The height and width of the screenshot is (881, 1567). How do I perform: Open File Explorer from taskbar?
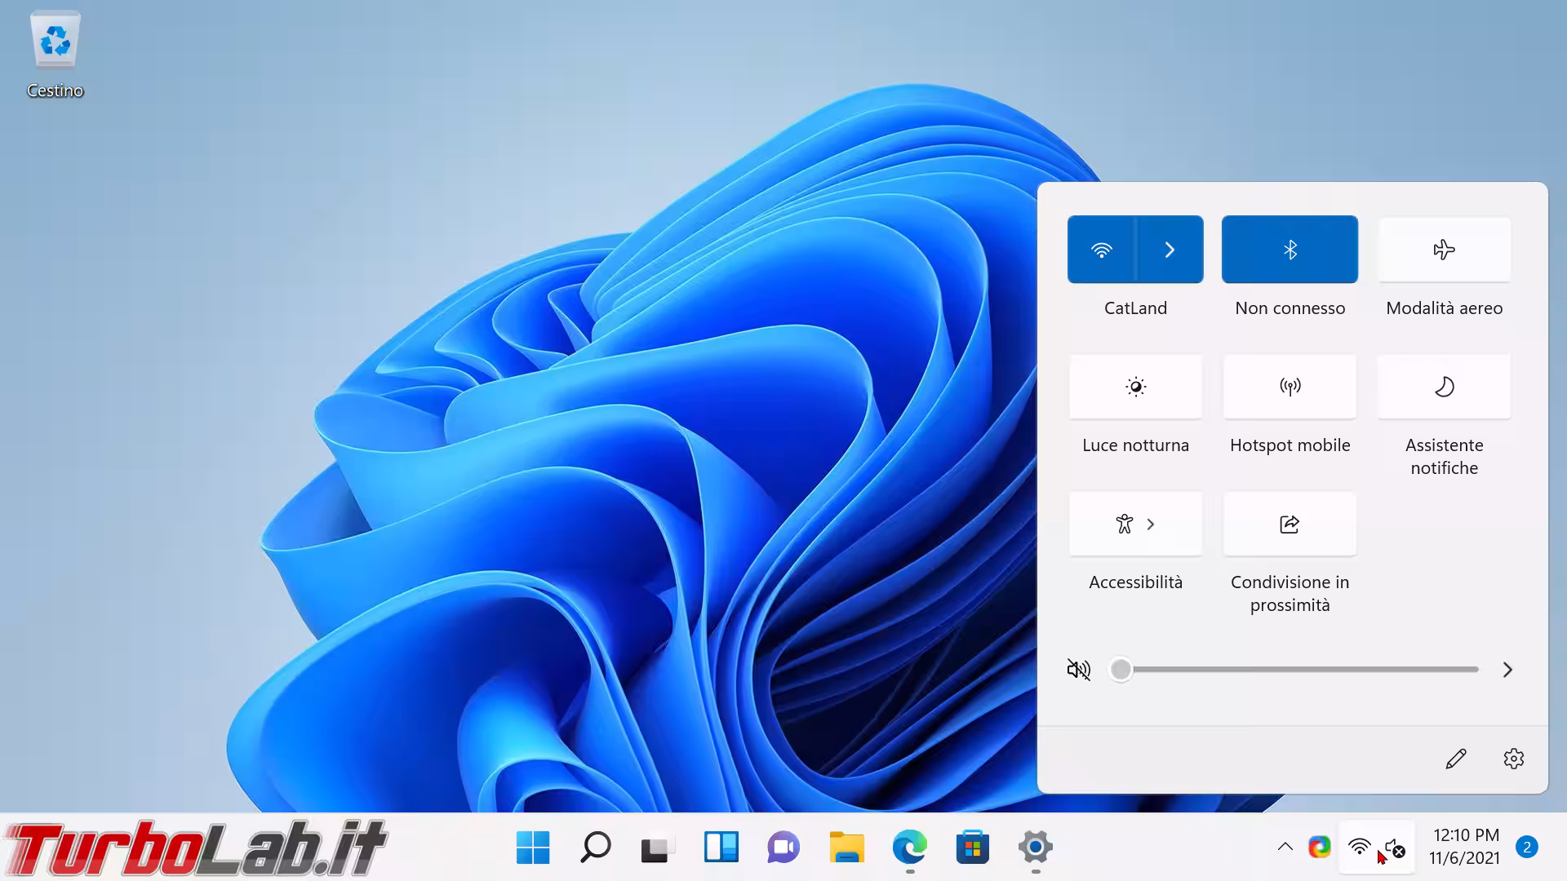(846, 848)
